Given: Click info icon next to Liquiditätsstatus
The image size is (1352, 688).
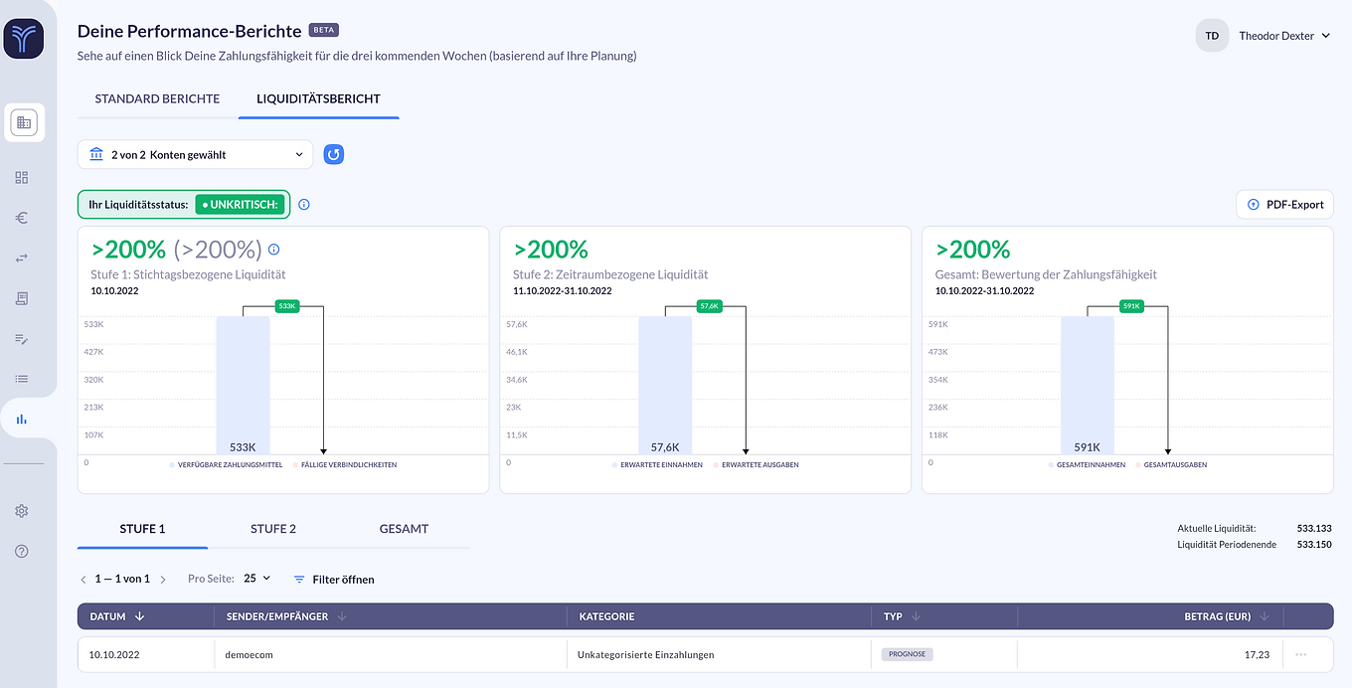Looking at the screenshot, I should tap(304, 205).
